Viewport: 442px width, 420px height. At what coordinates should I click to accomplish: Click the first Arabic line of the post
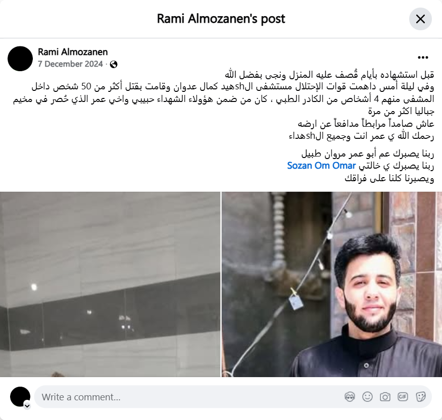coord(329,75)
